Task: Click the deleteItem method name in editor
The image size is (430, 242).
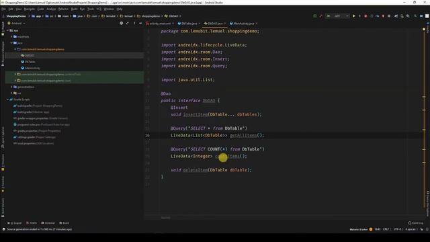Action: 196,170
